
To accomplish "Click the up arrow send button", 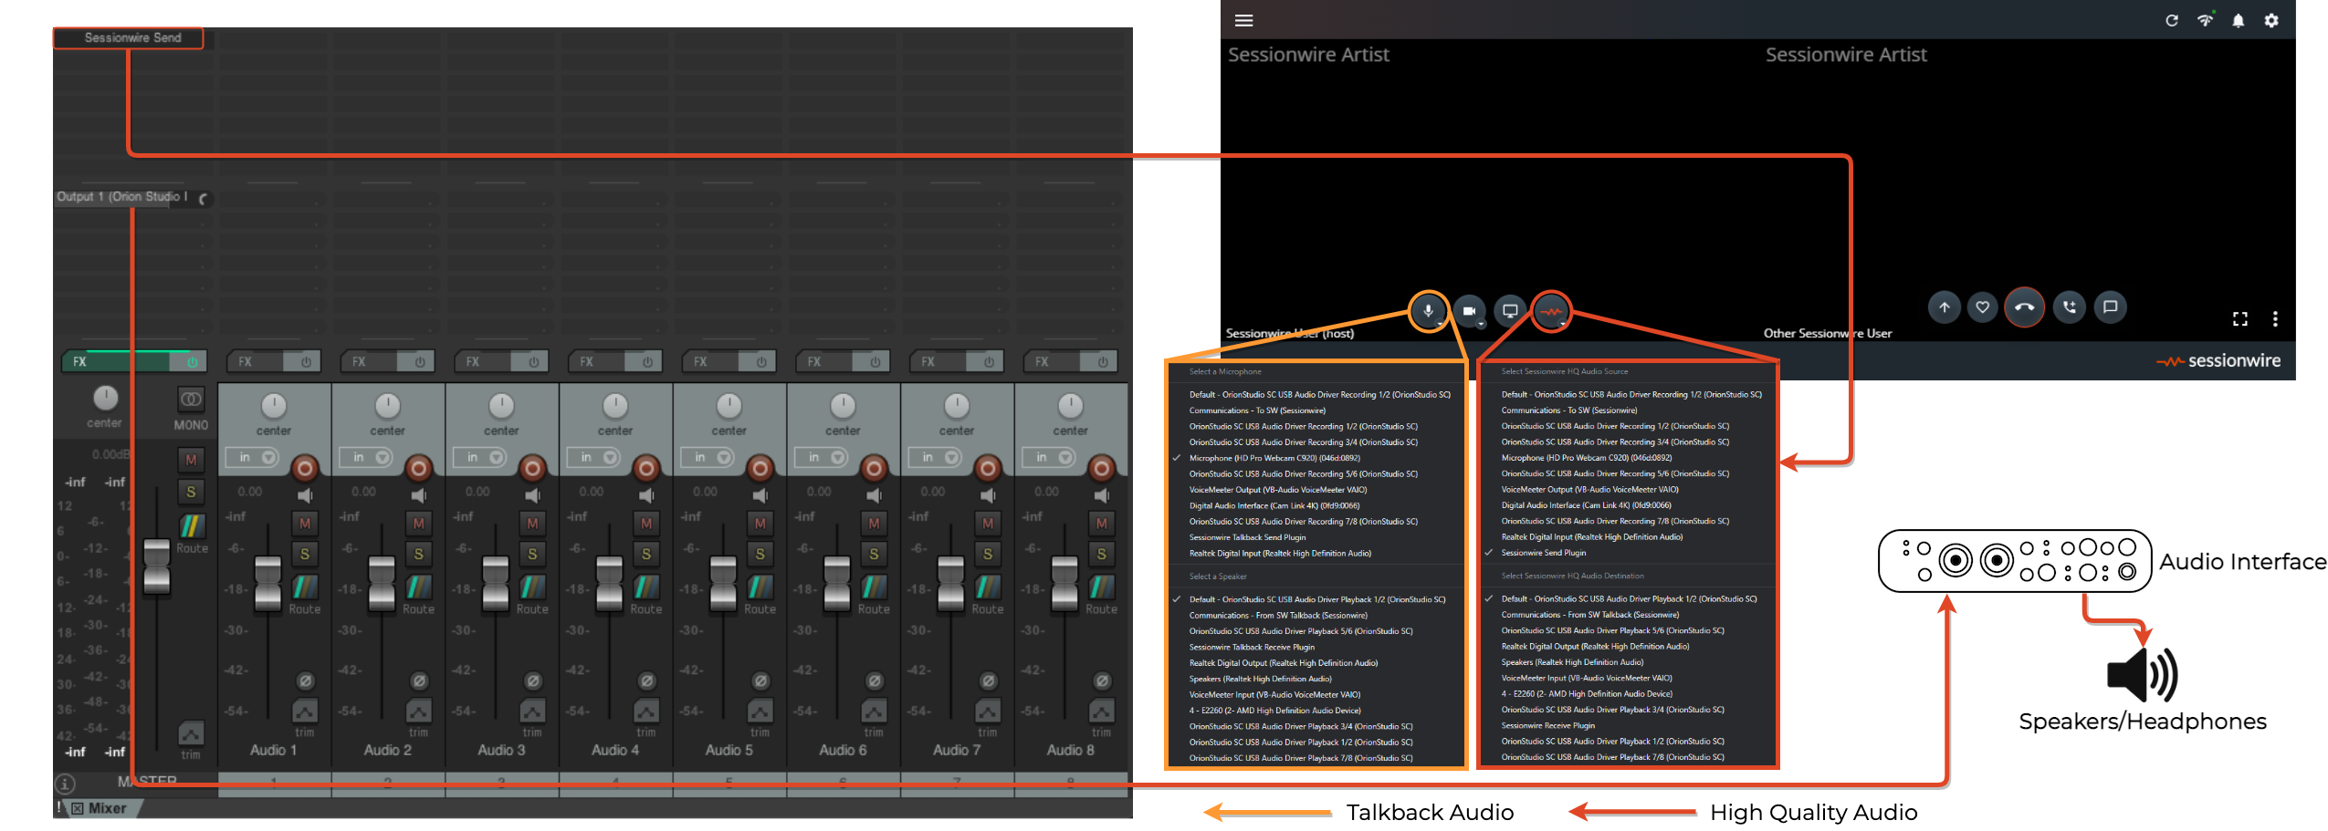I will click(x=1944, y=307).
